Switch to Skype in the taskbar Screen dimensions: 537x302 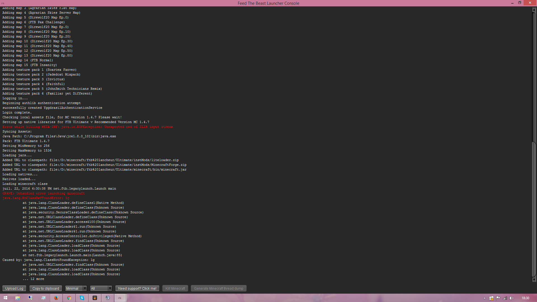[82, 298]
